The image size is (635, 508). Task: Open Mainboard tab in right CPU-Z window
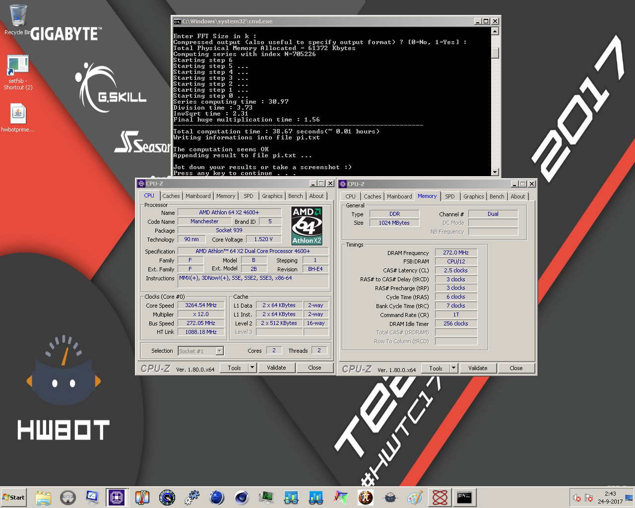tap(399, 196)
